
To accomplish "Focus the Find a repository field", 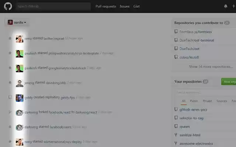I will [206, 93].
